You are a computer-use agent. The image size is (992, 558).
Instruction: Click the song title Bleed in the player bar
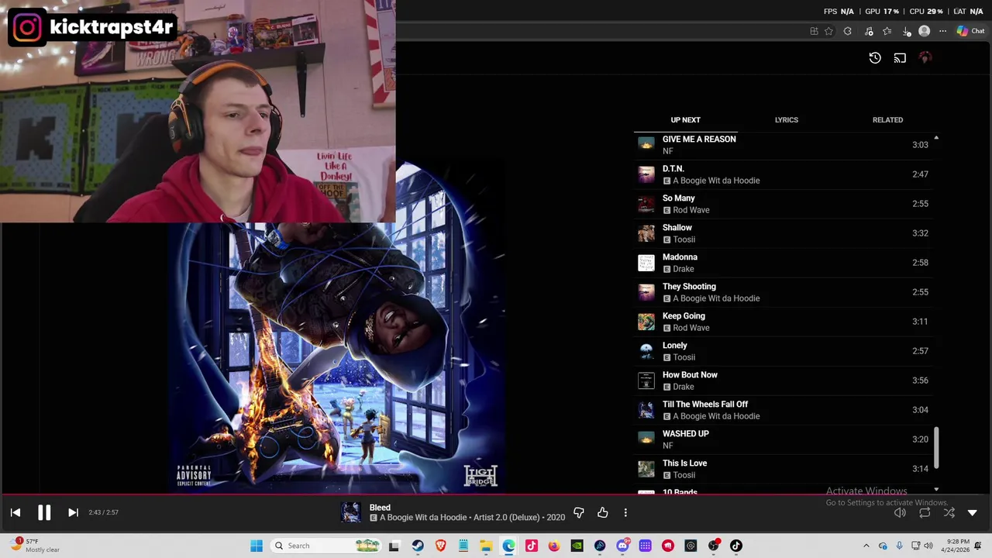(380, 508)
